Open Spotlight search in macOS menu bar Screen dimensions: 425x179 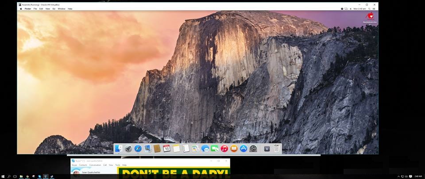point(369,9)
